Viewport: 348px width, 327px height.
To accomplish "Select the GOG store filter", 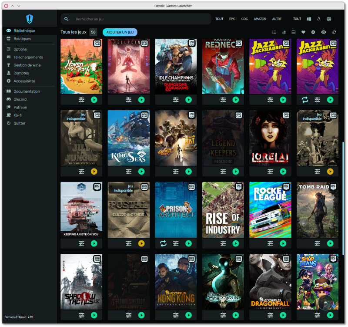I will [244, 19].
